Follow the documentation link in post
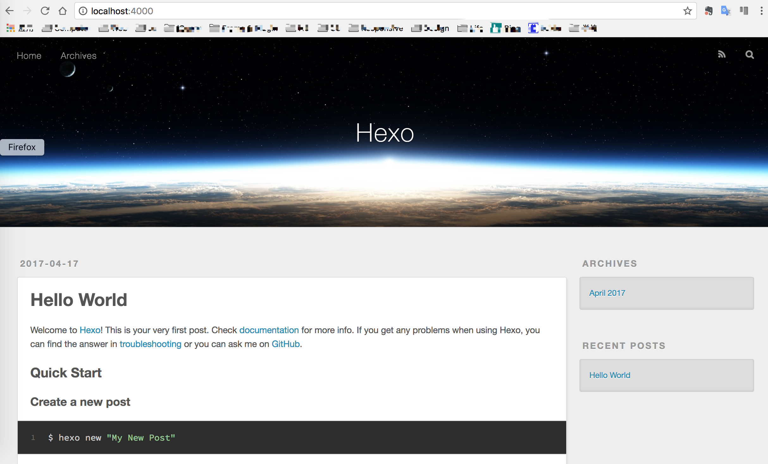Image resolution: width=768 pixels, height=464 pixels. 269,330
